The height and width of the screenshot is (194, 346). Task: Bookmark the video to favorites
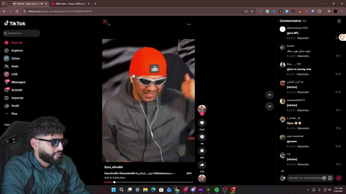pos(202,151)
